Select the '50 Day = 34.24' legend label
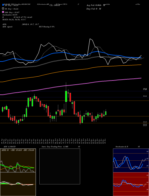Viewport: 149px width, 196px height. click(x=12, y=9)
